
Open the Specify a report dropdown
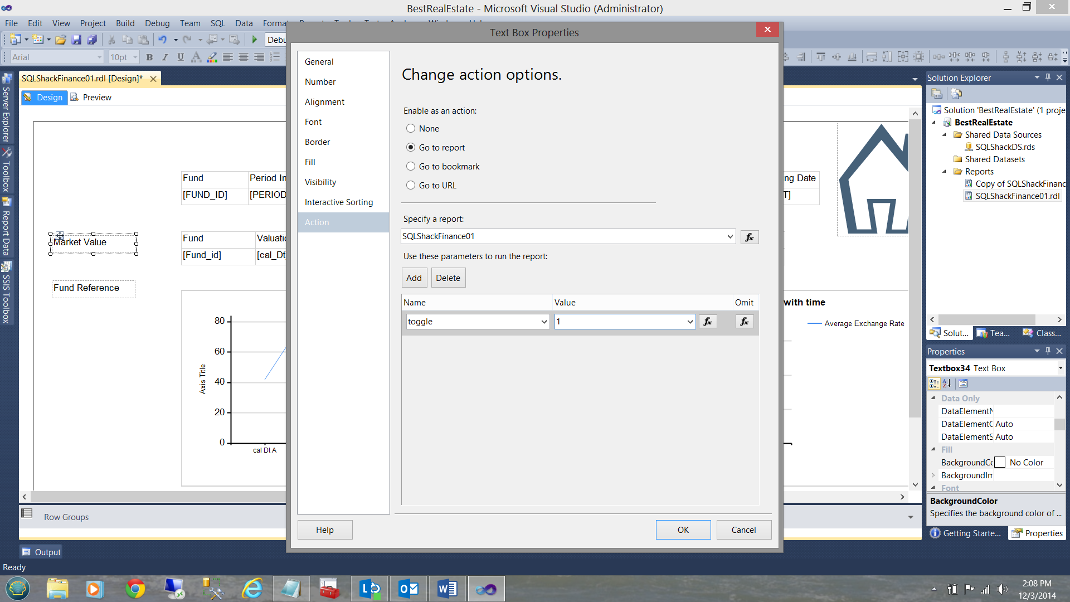[x=729, y=236]
